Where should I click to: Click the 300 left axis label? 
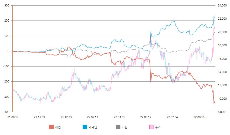coord(7,6)
